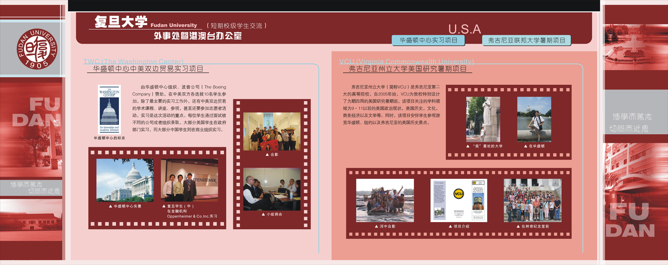Open the TWC (The Washington Center) heading link
The height and width of the screenshot is (265, 668).
[x=133, y=61]
